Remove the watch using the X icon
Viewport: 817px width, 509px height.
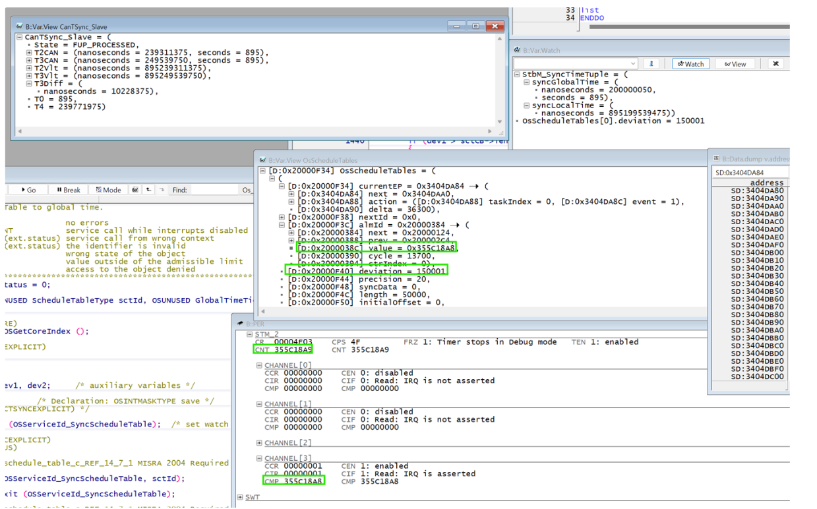click(x=776, y=64)
